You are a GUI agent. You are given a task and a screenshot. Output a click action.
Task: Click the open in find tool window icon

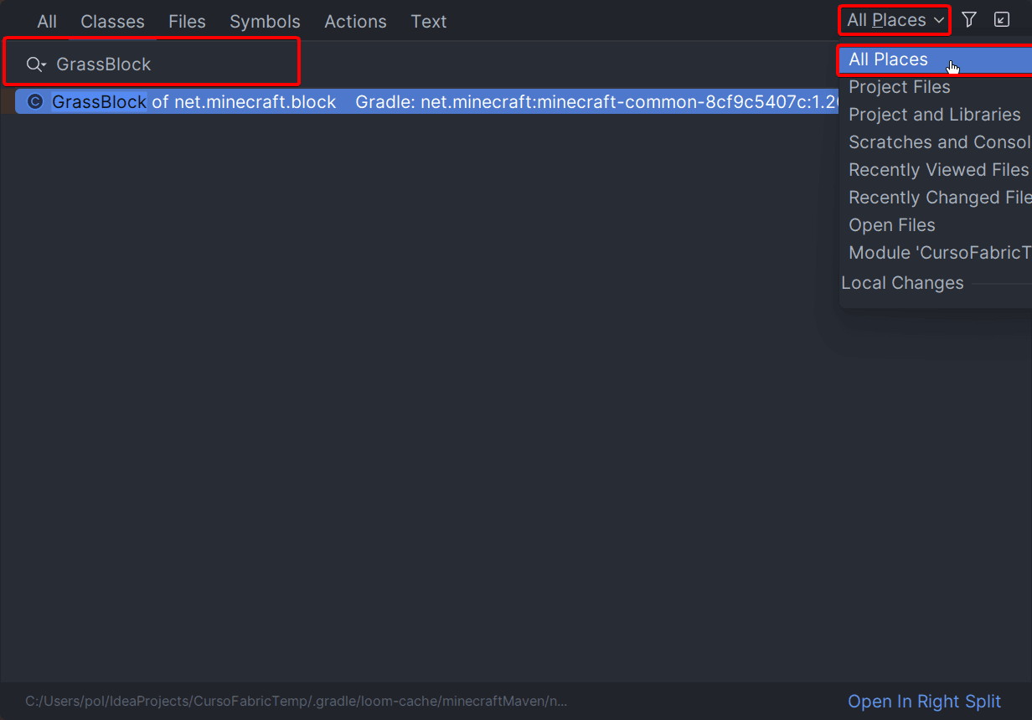pos(1002,20)
